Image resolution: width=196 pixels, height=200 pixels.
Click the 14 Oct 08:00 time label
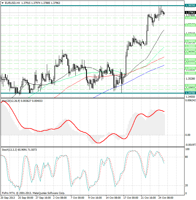(x=113, y=198)
